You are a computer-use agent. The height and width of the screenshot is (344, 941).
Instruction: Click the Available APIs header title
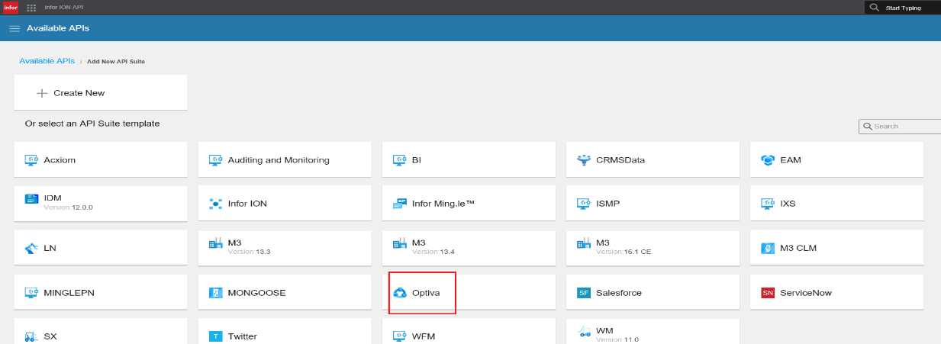coord(58,28)
